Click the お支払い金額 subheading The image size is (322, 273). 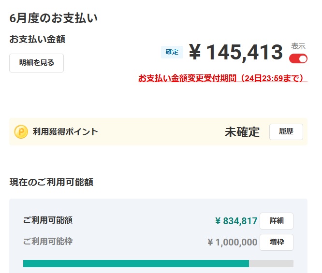pyautogui.click(x=37, y=39)
